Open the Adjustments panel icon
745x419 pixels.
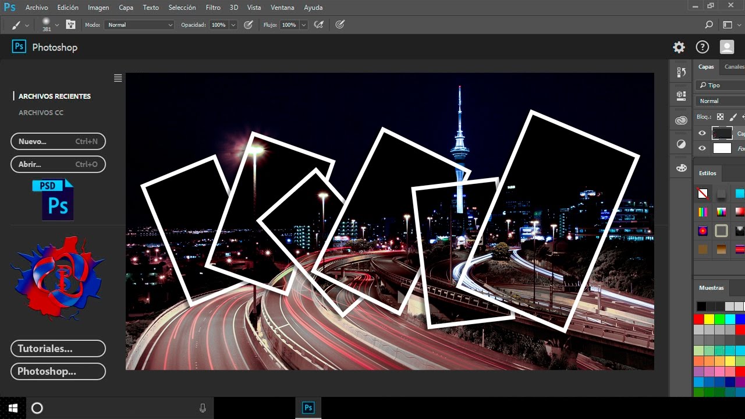tap(681, 144)
